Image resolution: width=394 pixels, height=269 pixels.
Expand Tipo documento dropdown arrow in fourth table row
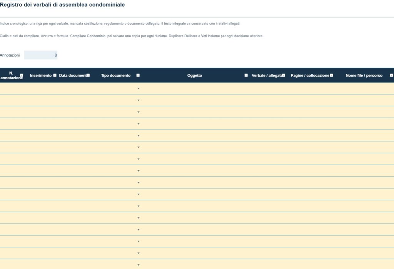(x=139, y=124)
